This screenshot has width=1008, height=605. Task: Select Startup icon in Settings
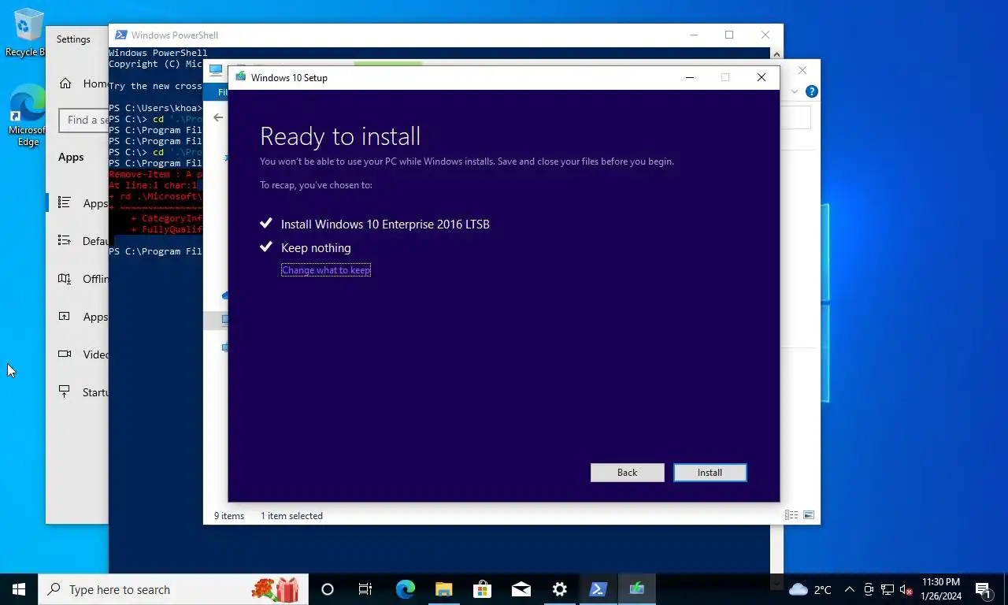(x=65, y=392)
